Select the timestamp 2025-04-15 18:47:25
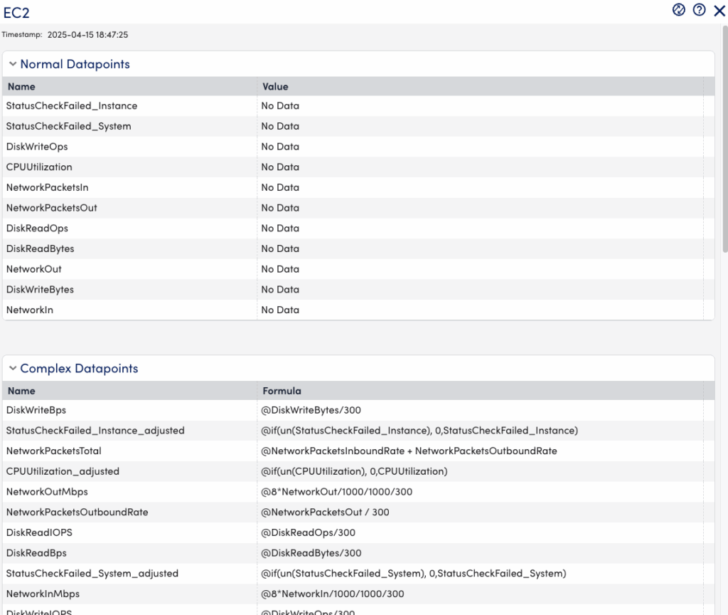 point(87,35)
